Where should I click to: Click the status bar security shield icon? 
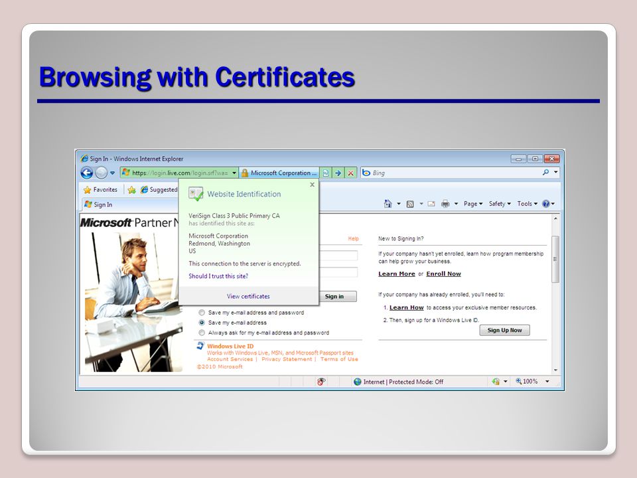(x=496, y=382)
